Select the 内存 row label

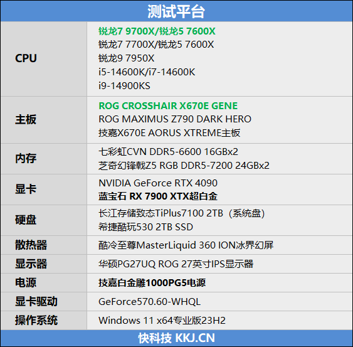[x=26, y=158]
